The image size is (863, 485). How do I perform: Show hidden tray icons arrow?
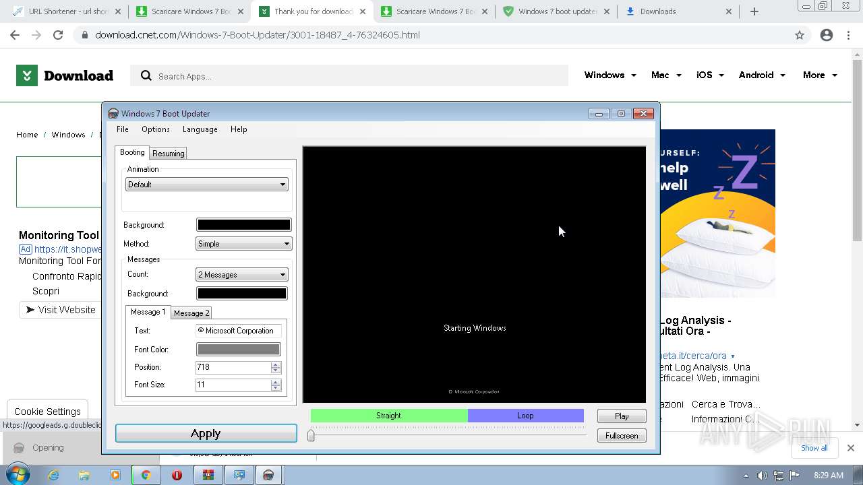coord(746,475)
